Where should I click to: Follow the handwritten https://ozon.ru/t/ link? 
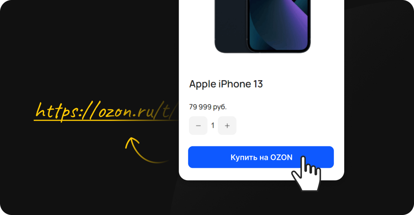[106, 112]
